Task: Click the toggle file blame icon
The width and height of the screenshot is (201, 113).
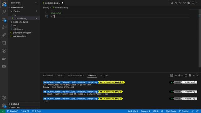Action: 188,3
